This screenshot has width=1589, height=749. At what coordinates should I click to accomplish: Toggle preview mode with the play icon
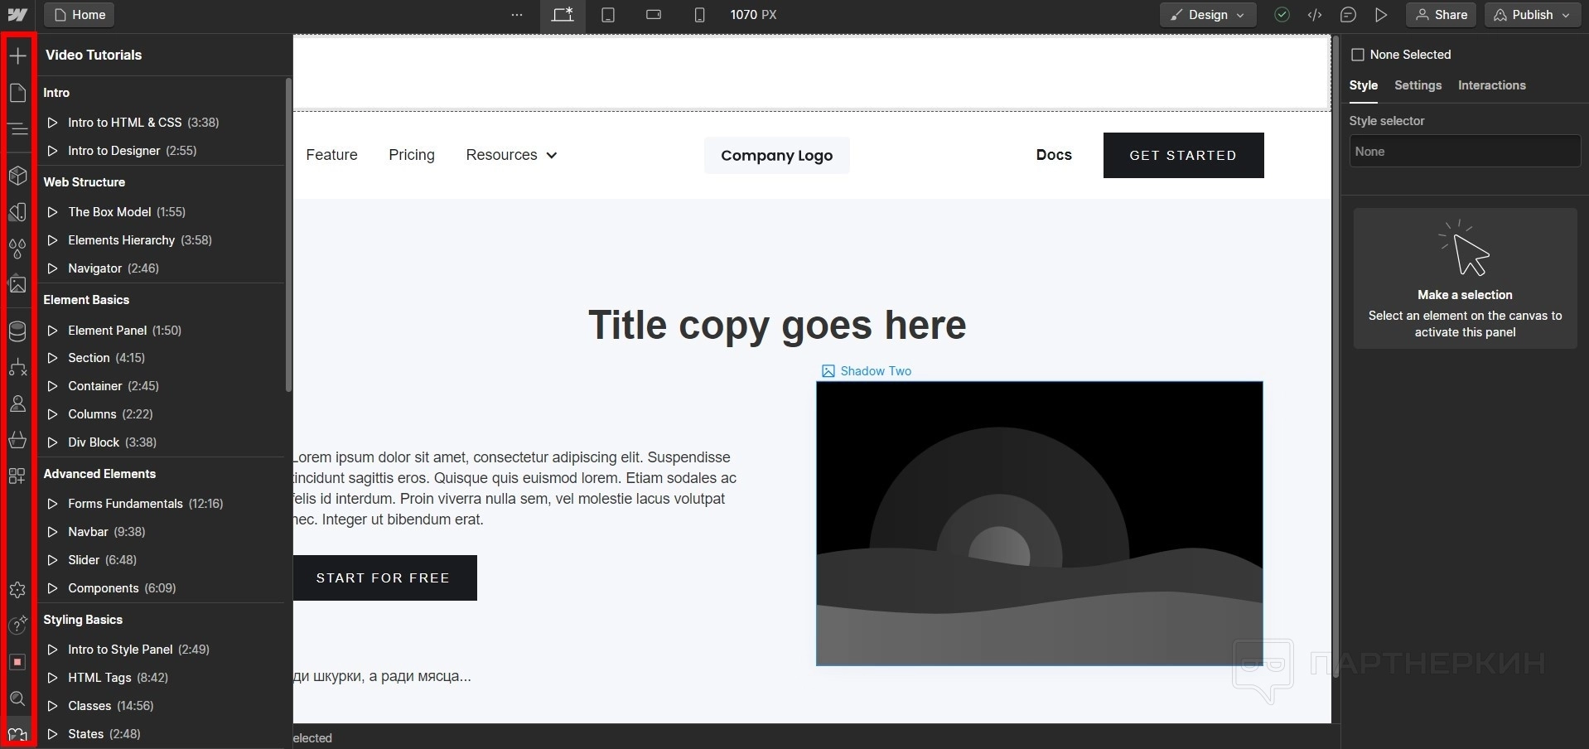coord(1381,15)
